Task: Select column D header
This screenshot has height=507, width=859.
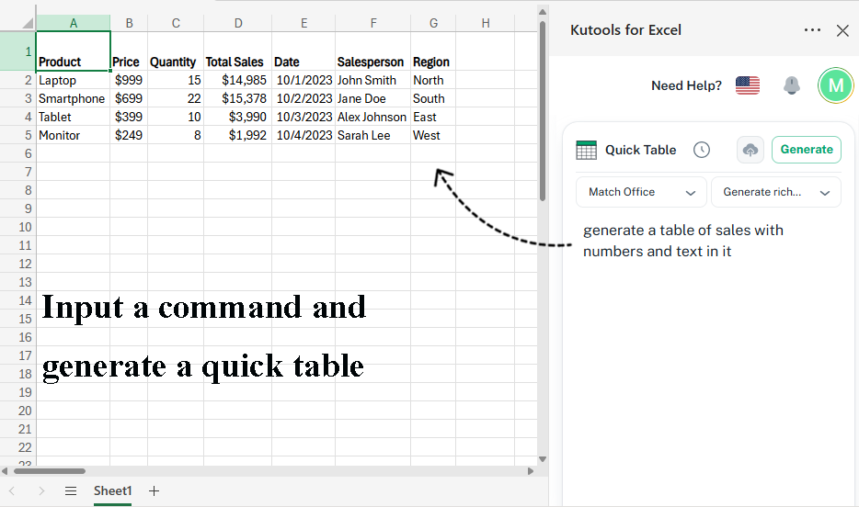Action: (x=238, y=23)
